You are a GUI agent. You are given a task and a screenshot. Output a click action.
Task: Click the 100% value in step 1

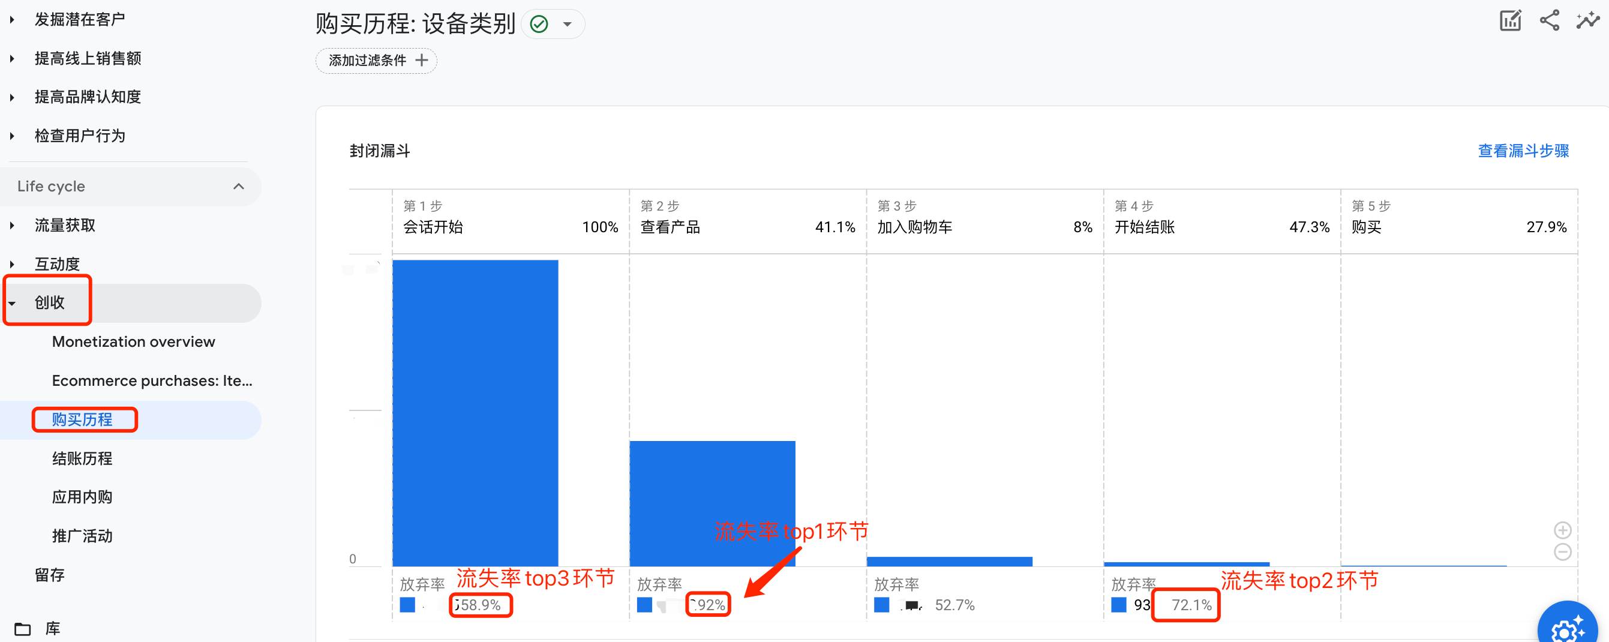[600, 227]
